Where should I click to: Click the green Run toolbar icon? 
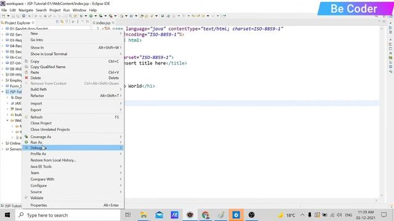click(90, 16)
